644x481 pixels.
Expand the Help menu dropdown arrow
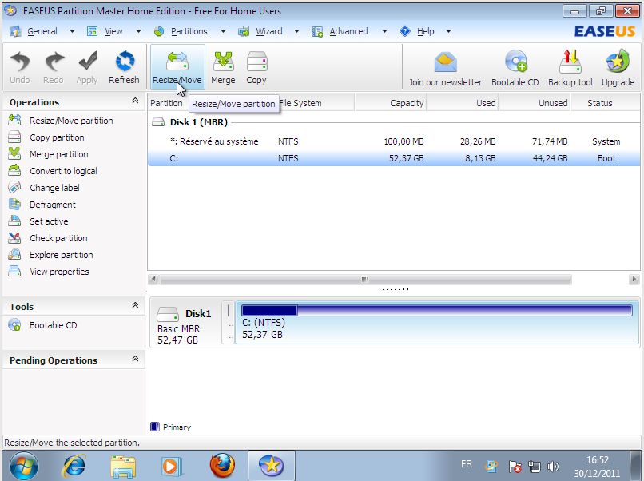pos(448,31)
